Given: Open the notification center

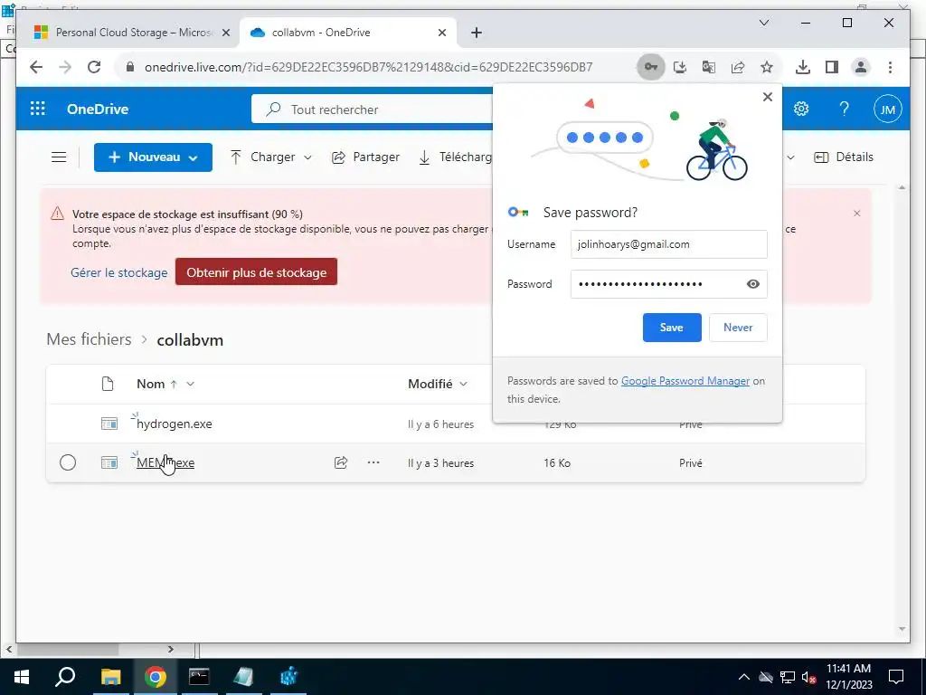Looking at the screenshot, I should [x=896, y=677].
